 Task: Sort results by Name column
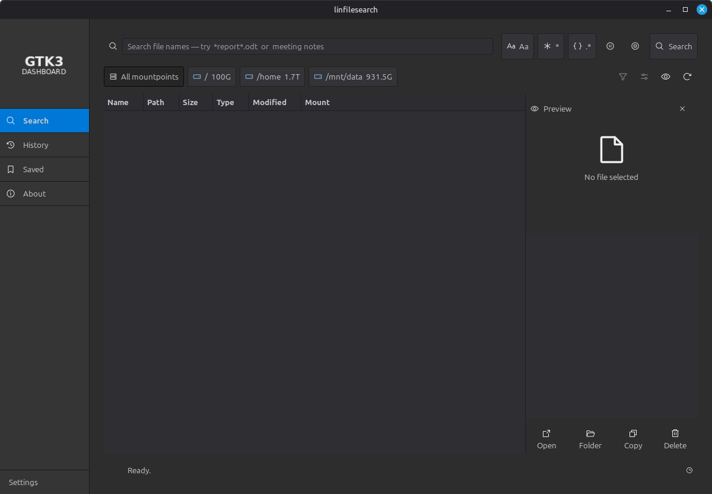point(123,102)
